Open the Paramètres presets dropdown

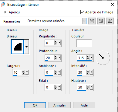click(84, 21)
